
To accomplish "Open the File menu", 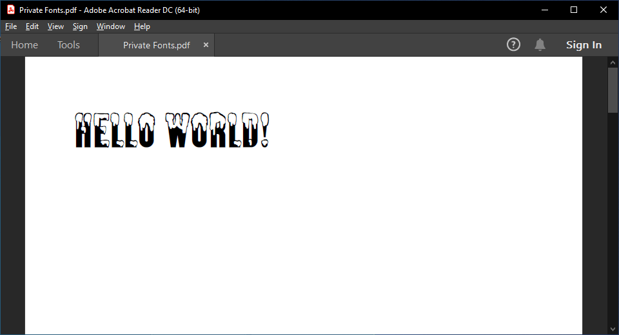I will (x=11, y=26).
